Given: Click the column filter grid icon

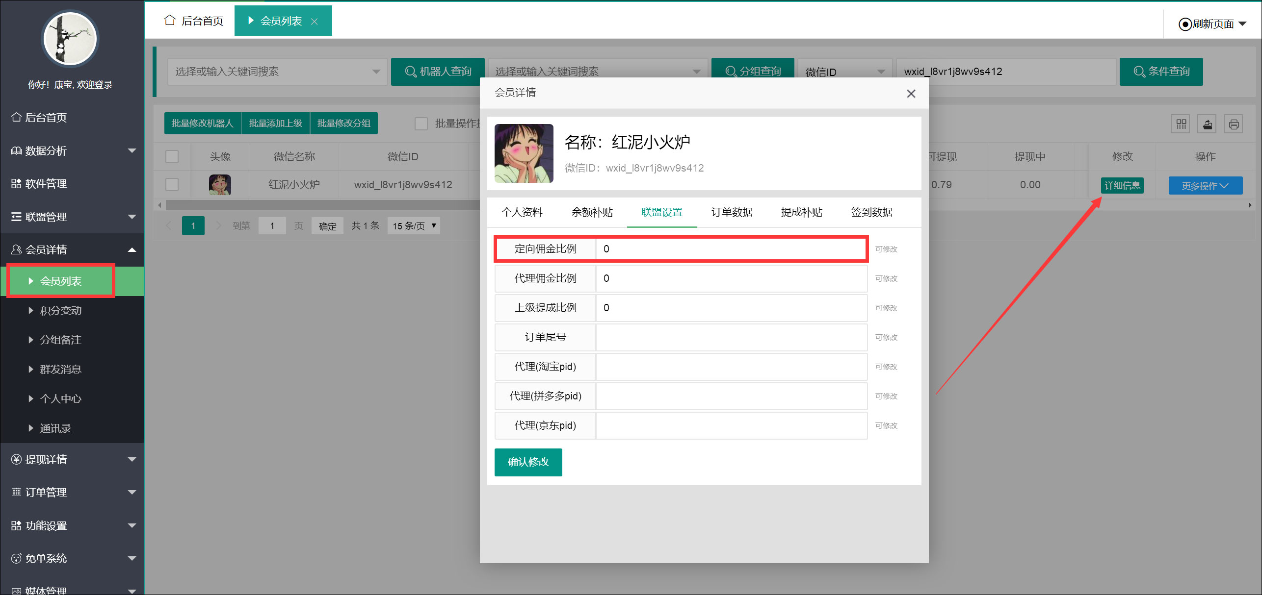Looking at the screenshot, I should pos(1181,124).
